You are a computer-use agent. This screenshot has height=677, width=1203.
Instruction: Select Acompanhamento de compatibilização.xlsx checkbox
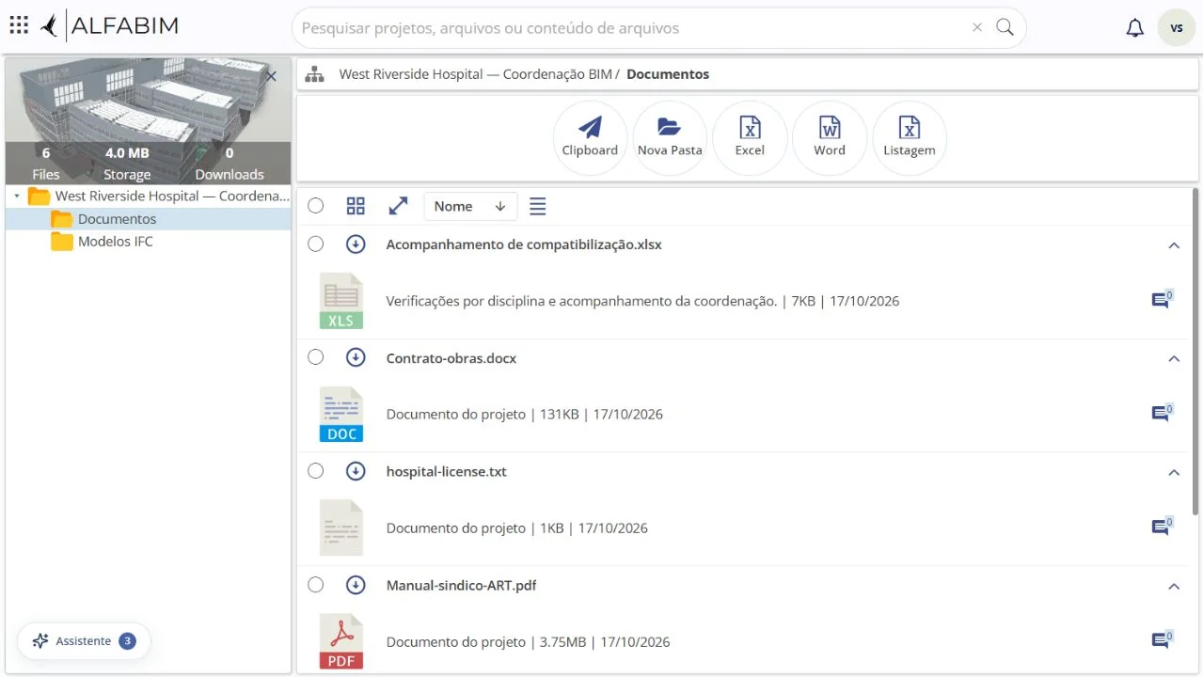[x=316, y=244]
